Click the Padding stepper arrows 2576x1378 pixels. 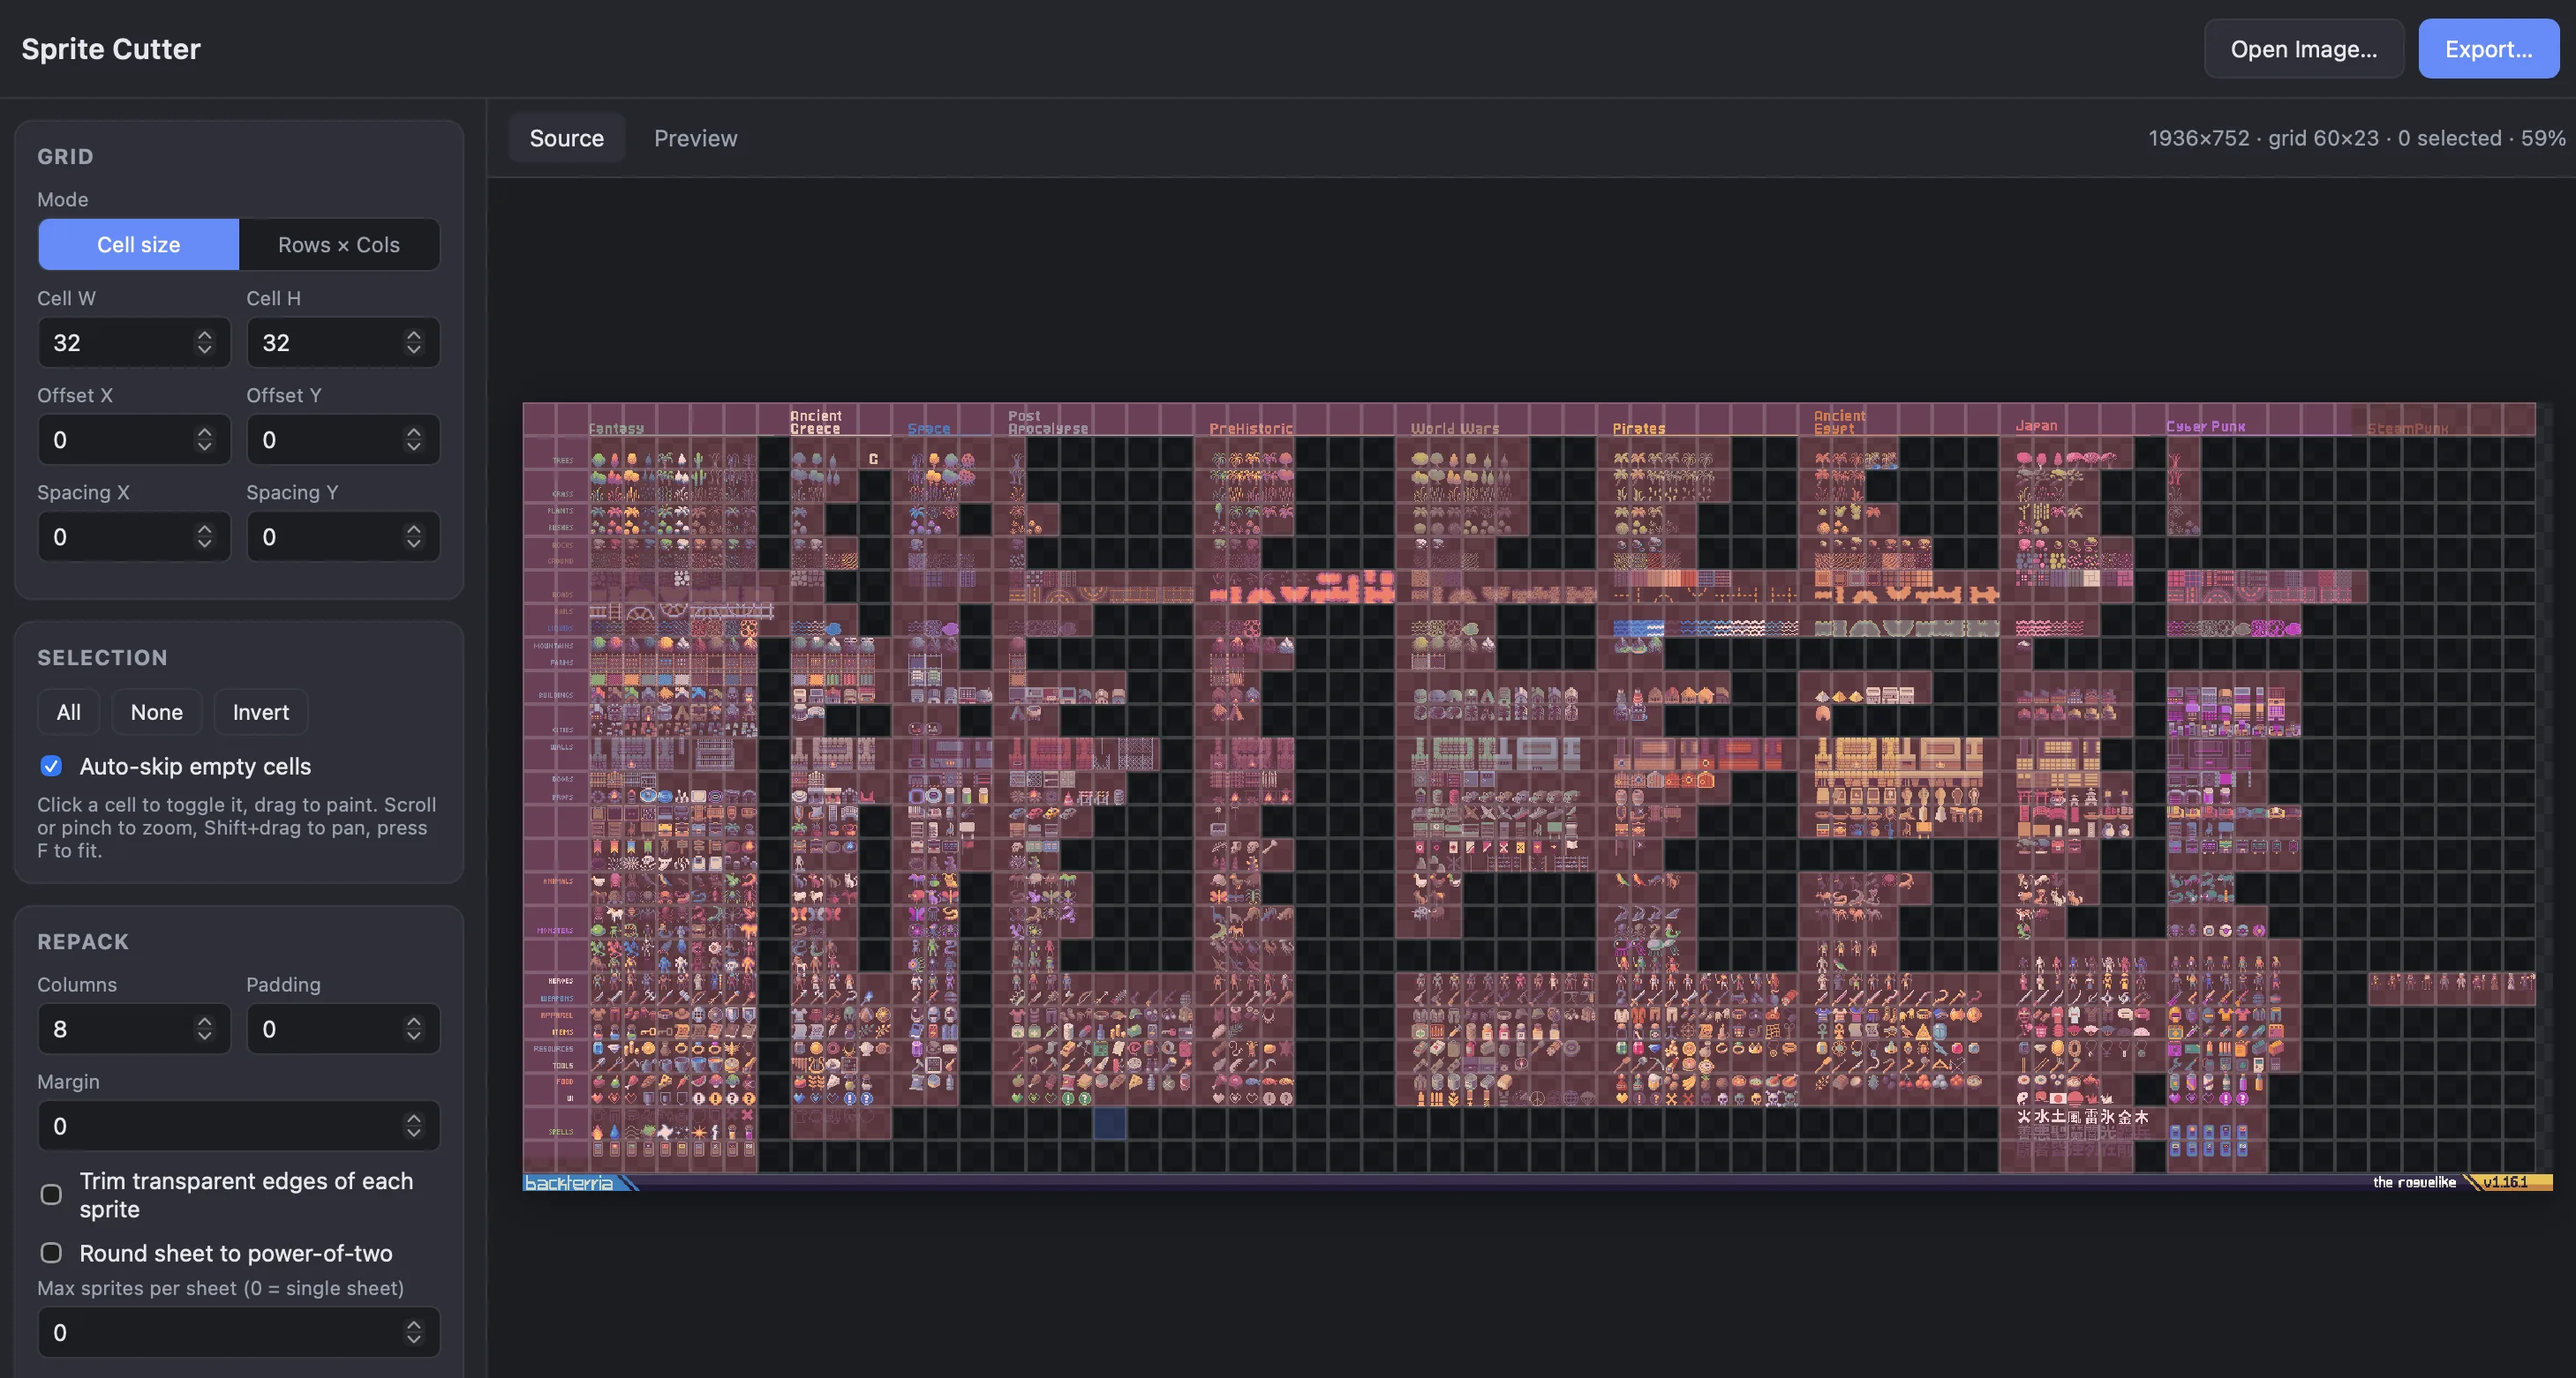[x=413, y=1030]
